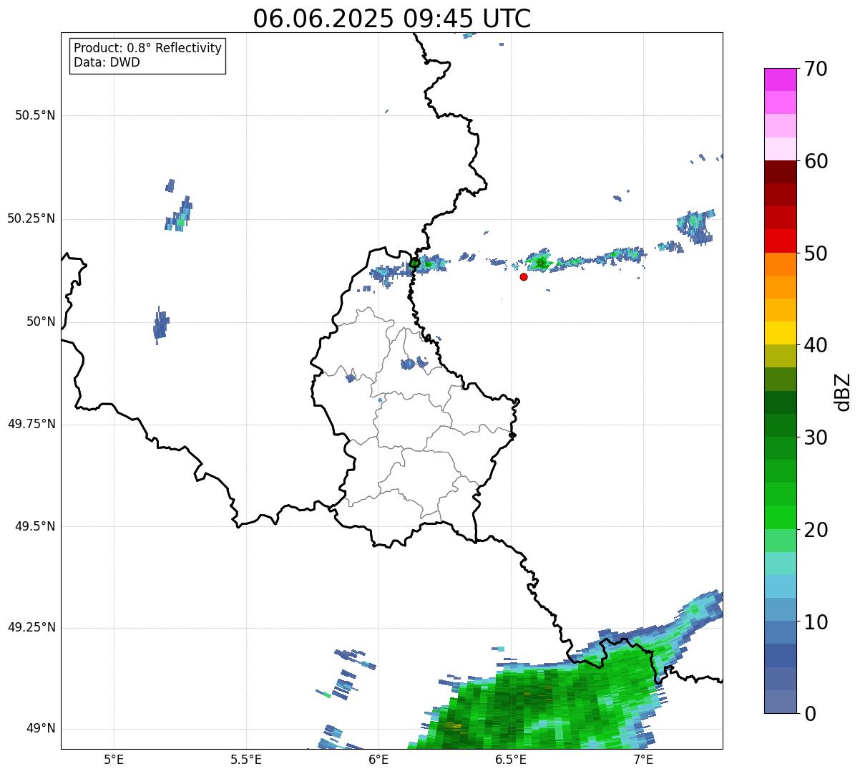Click the 49.25°N latitude label
Image resolution: width=860 pixels, height=774 pixels.
(x=31, y=627)
